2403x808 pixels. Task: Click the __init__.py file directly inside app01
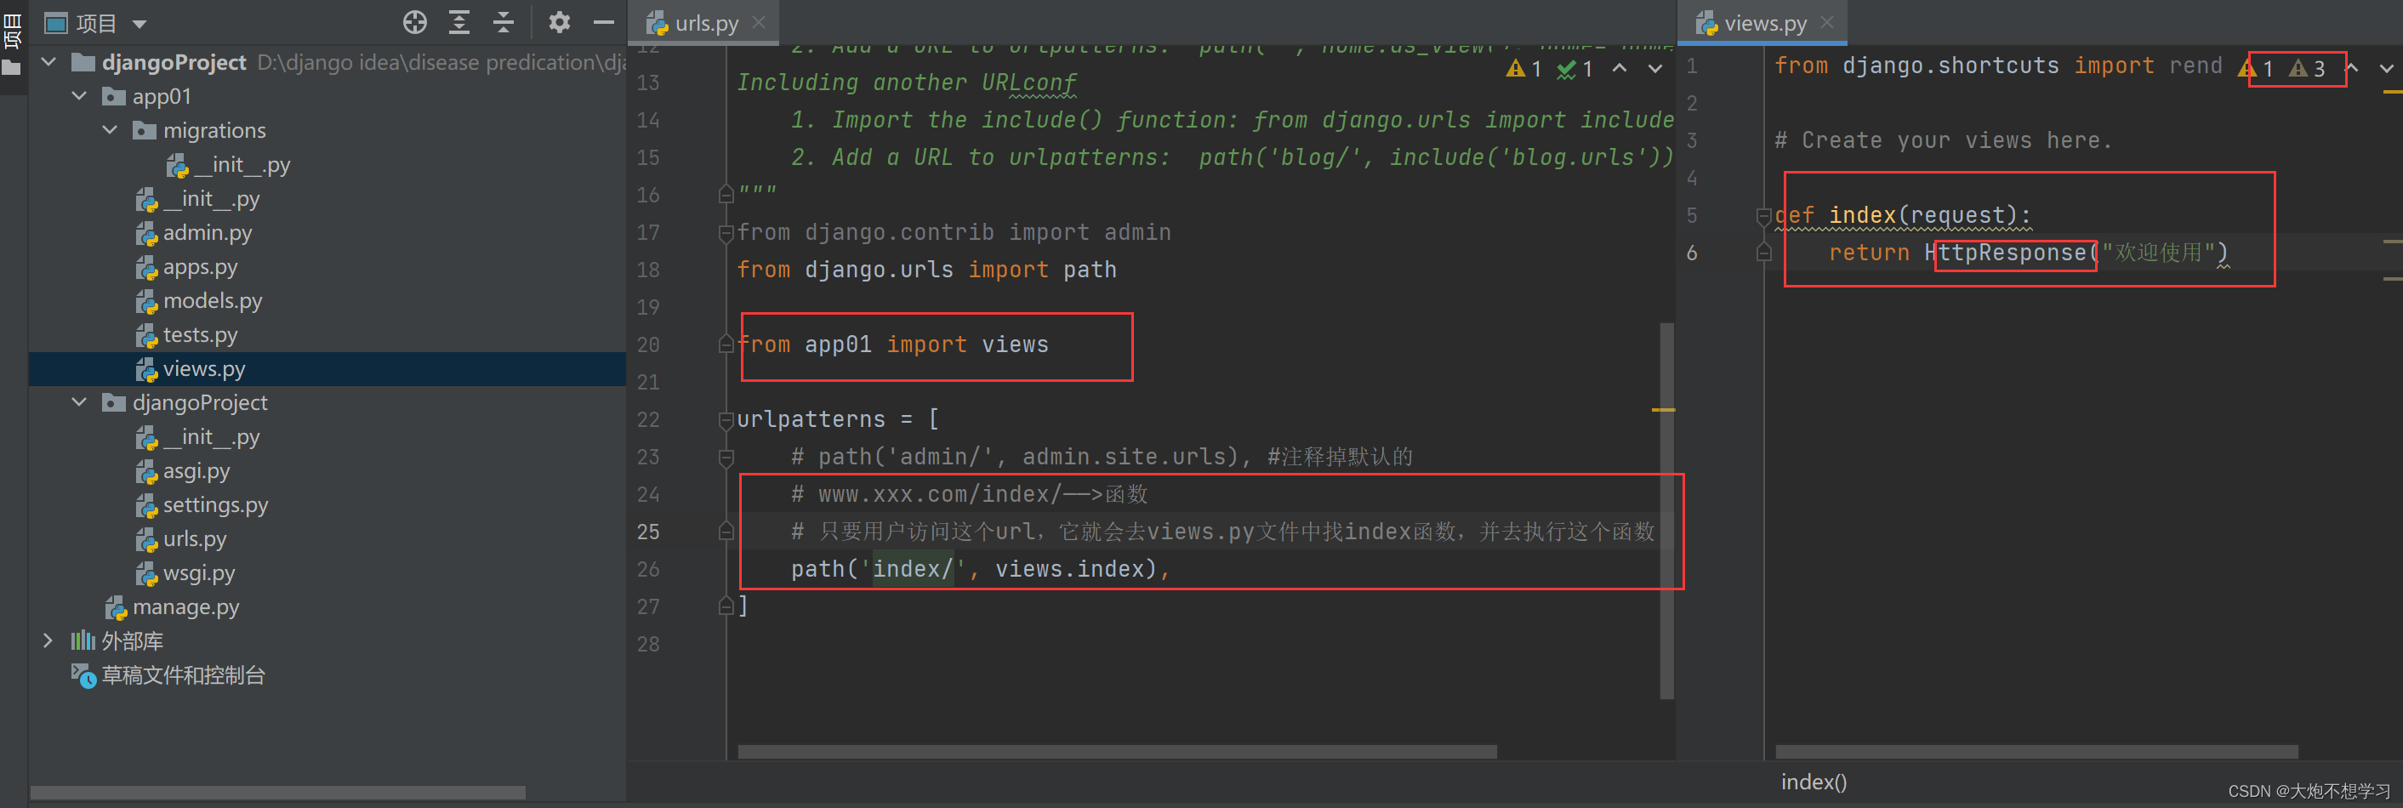(x=199, y=199)
